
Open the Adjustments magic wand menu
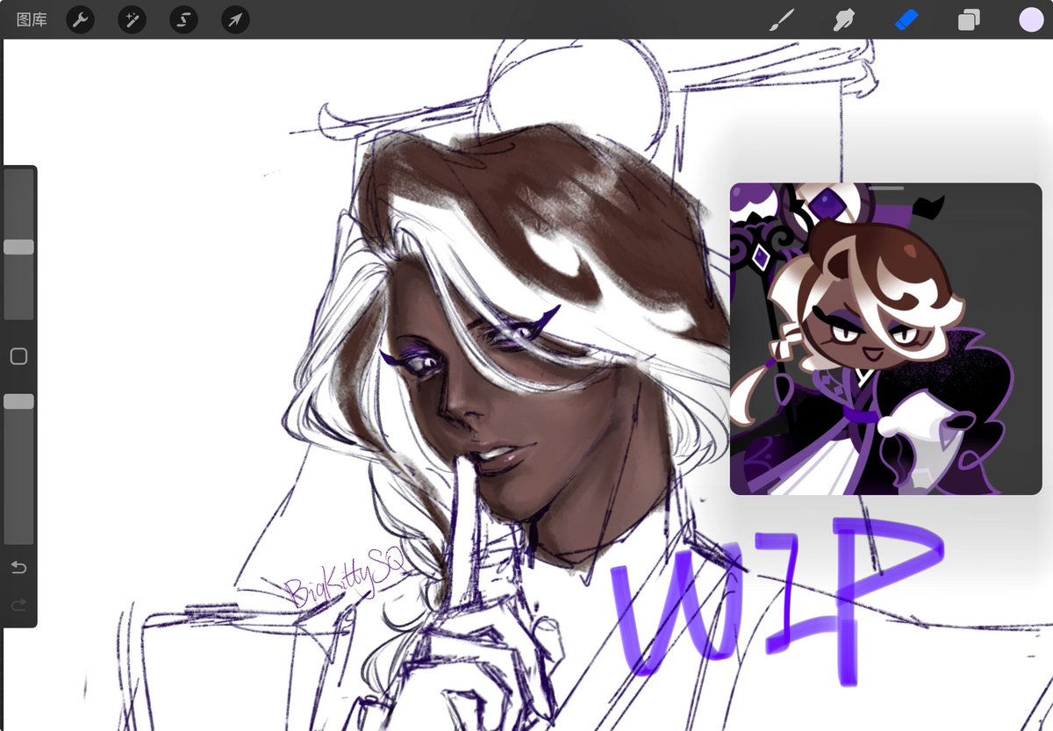(x=132, y=19)
